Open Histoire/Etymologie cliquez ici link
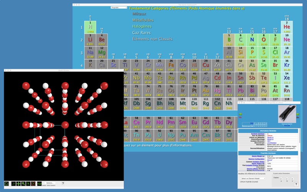307x192 pixels. tap(270, 139)
